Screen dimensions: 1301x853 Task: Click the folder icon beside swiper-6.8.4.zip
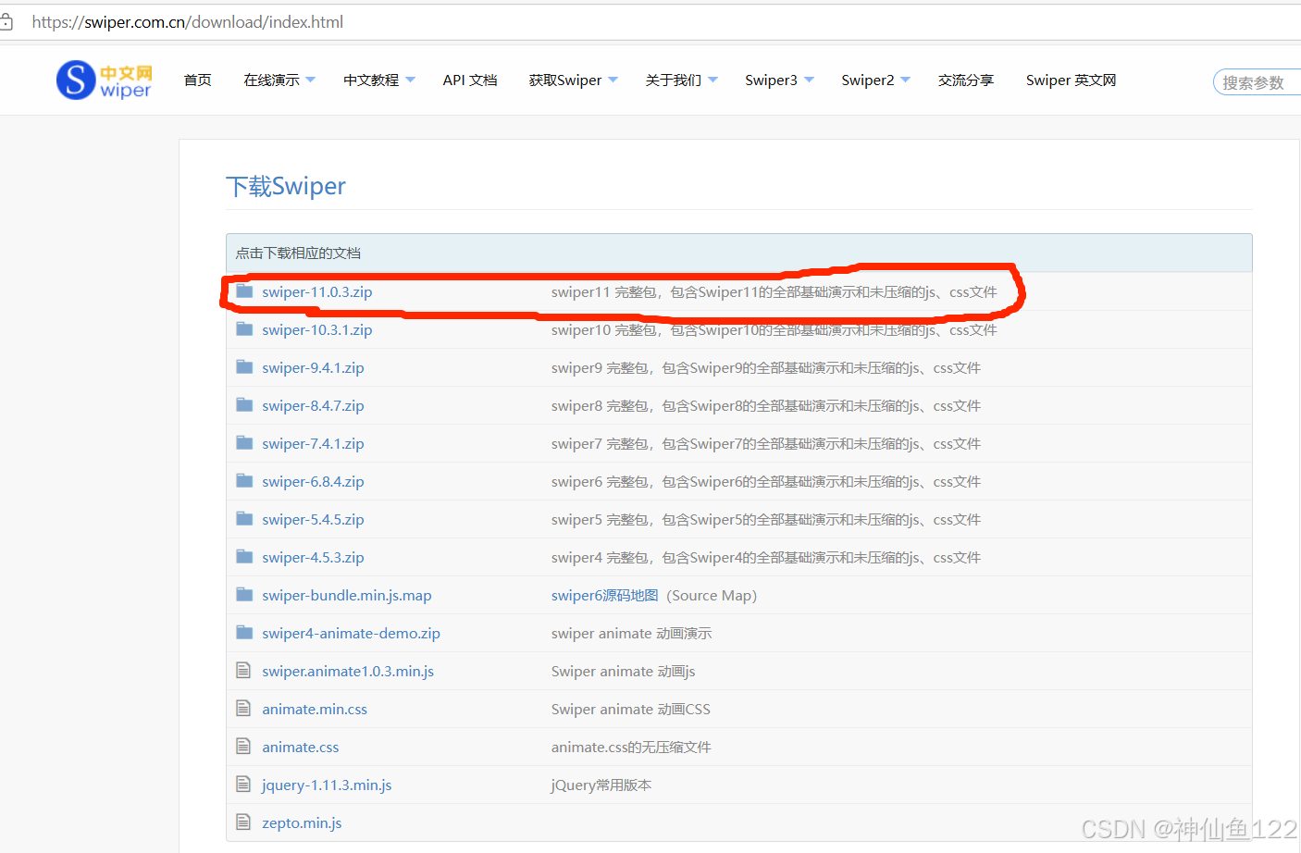[244, 480]
